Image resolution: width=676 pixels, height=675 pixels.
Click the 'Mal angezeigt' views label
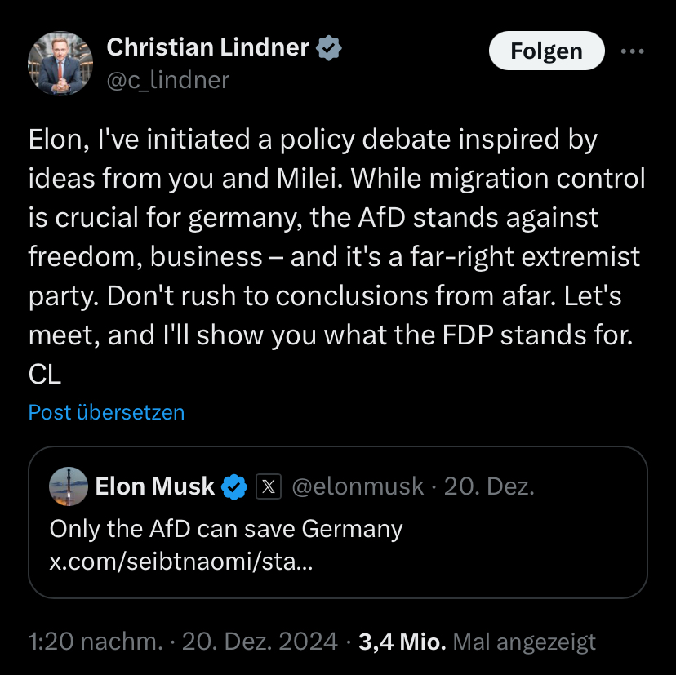(524, 642)
